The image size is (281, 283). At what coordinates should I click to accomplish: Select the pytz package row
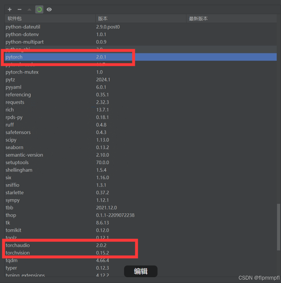(x=140, y=80)
